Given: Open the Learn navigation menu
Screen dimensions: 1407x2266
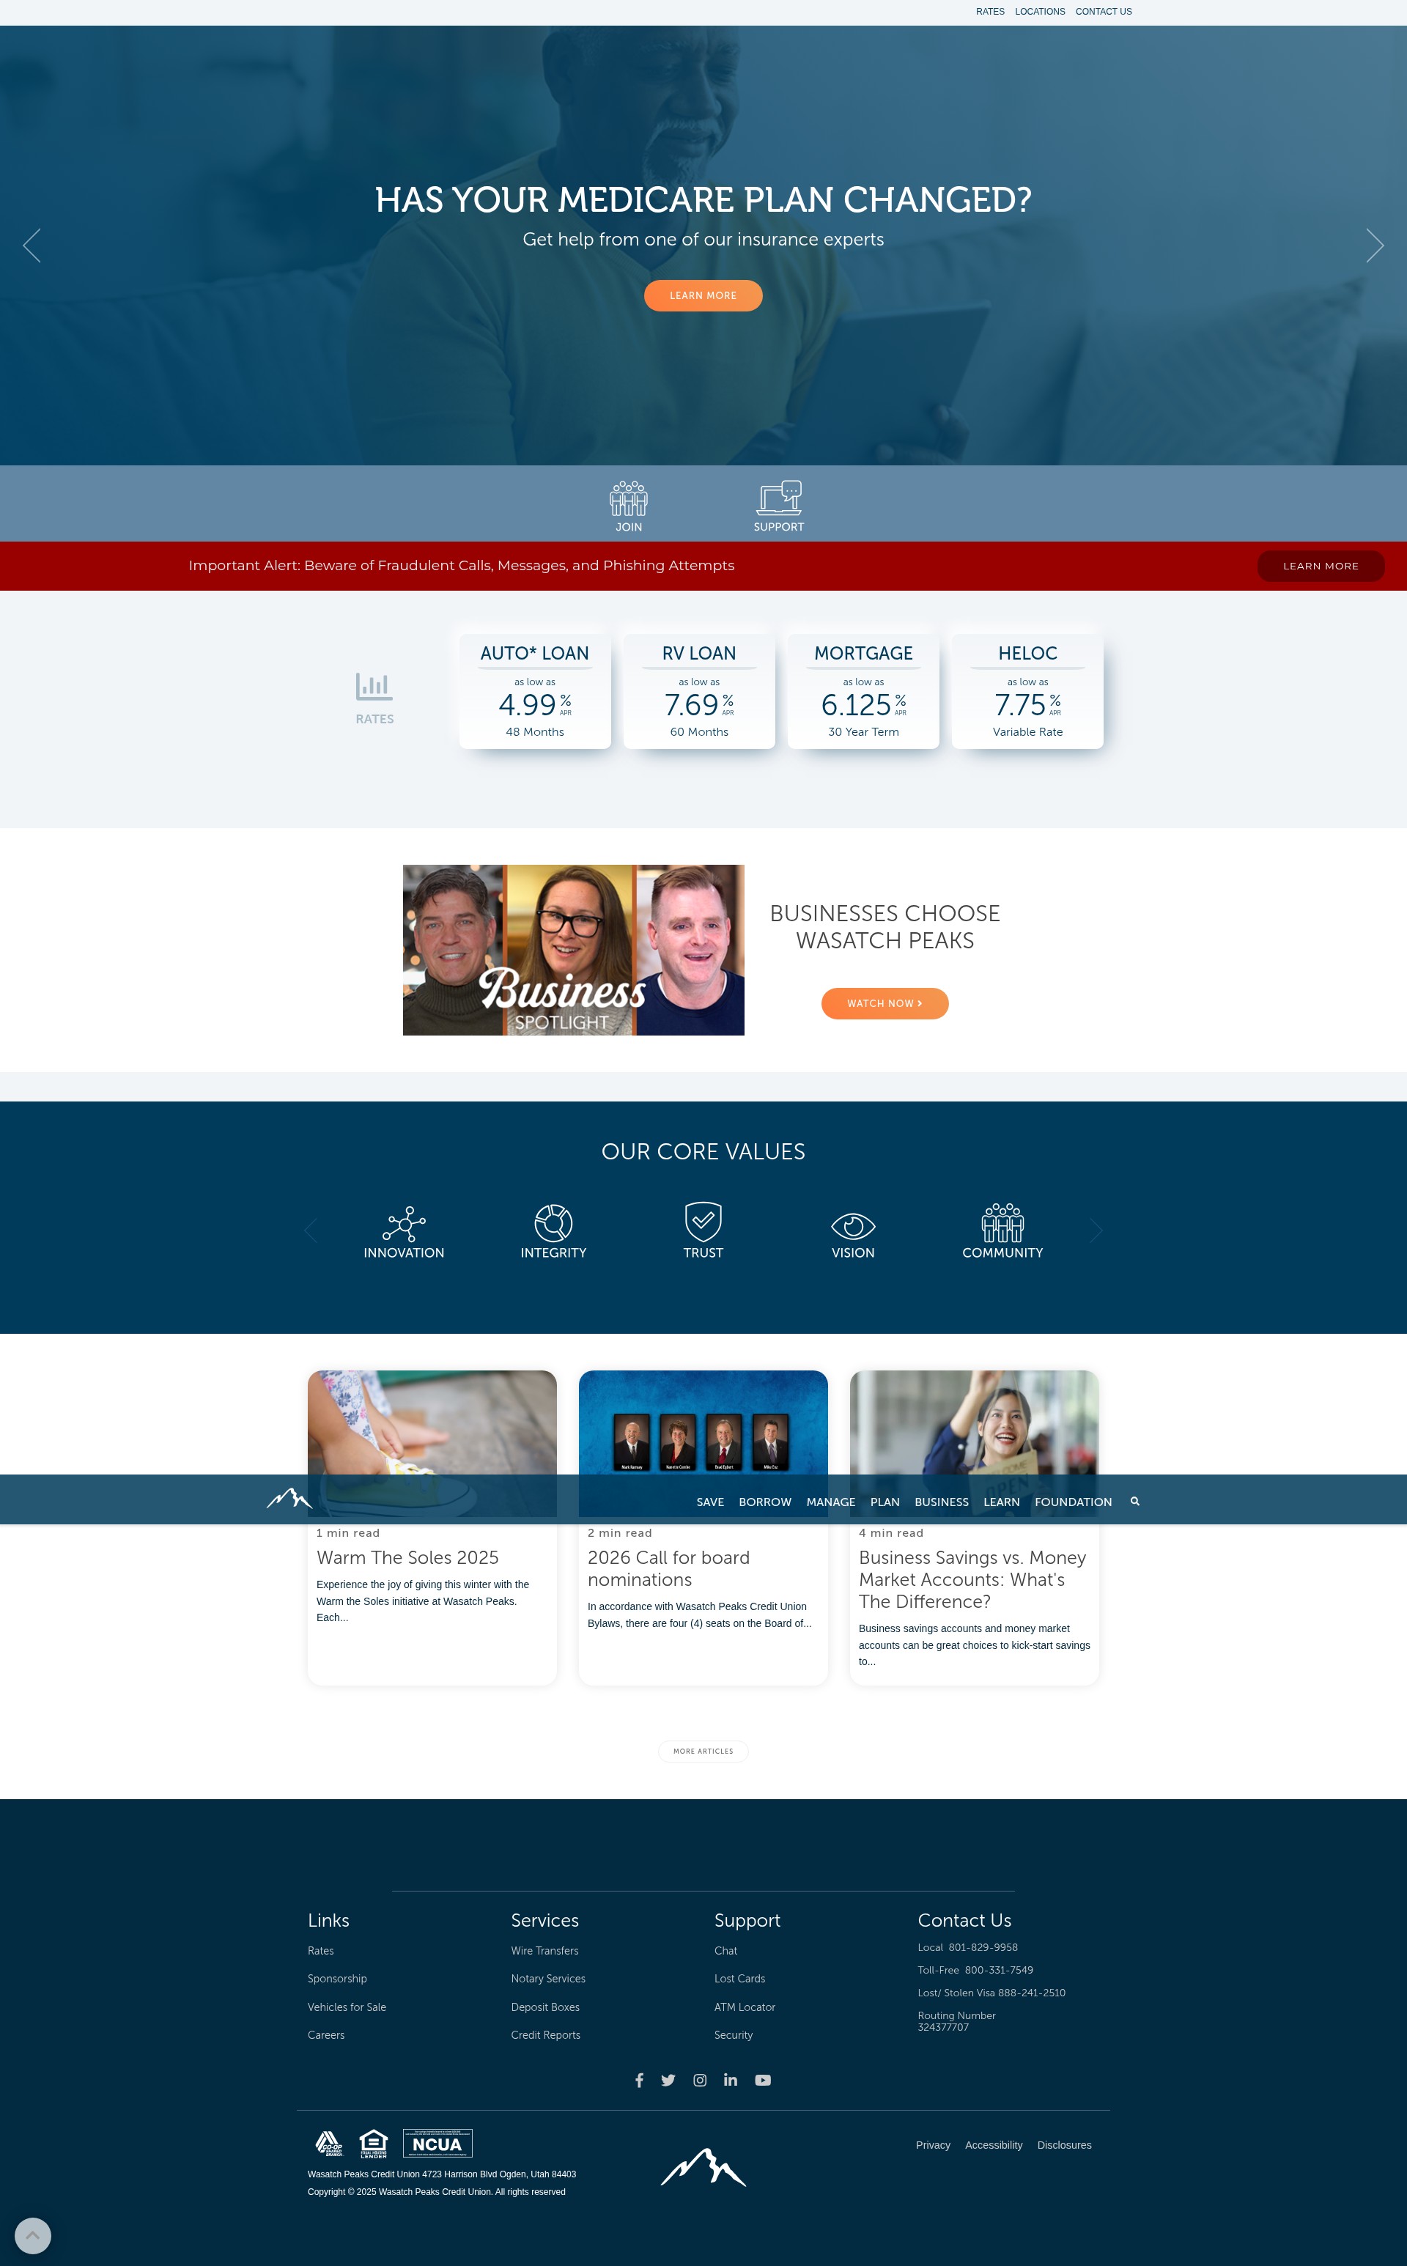Looking at the screenshot, I should point(1001,1502).
